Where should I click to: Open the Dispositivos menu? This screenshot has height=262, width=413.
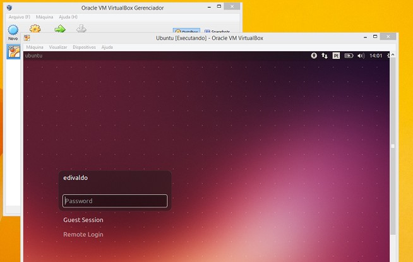tap(84, 47)
